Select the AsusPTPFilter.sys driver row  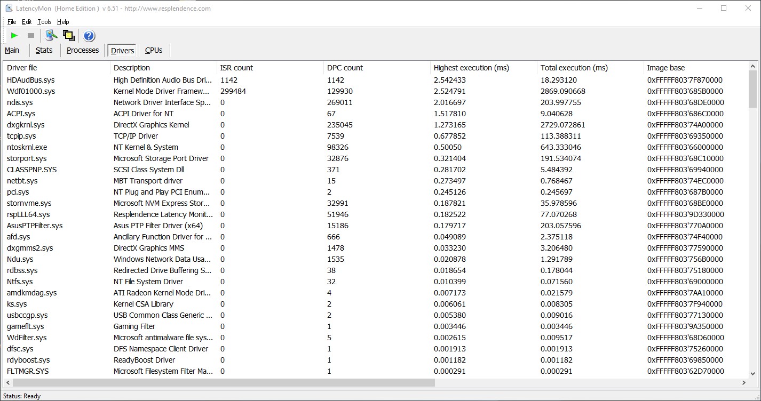[x=376, y=226]
